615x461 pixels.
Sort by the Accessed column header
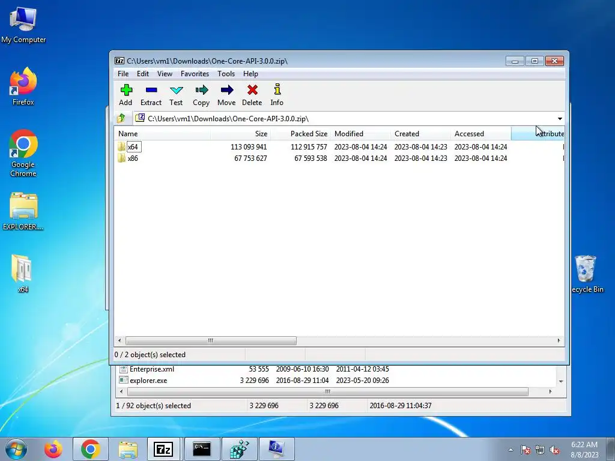[x=481, y=134]
